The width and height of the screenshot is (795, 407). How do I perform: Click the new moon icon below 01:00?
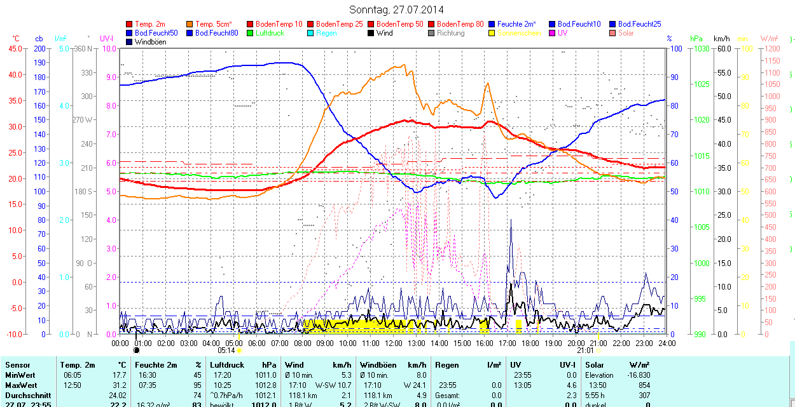coord(136,350)
